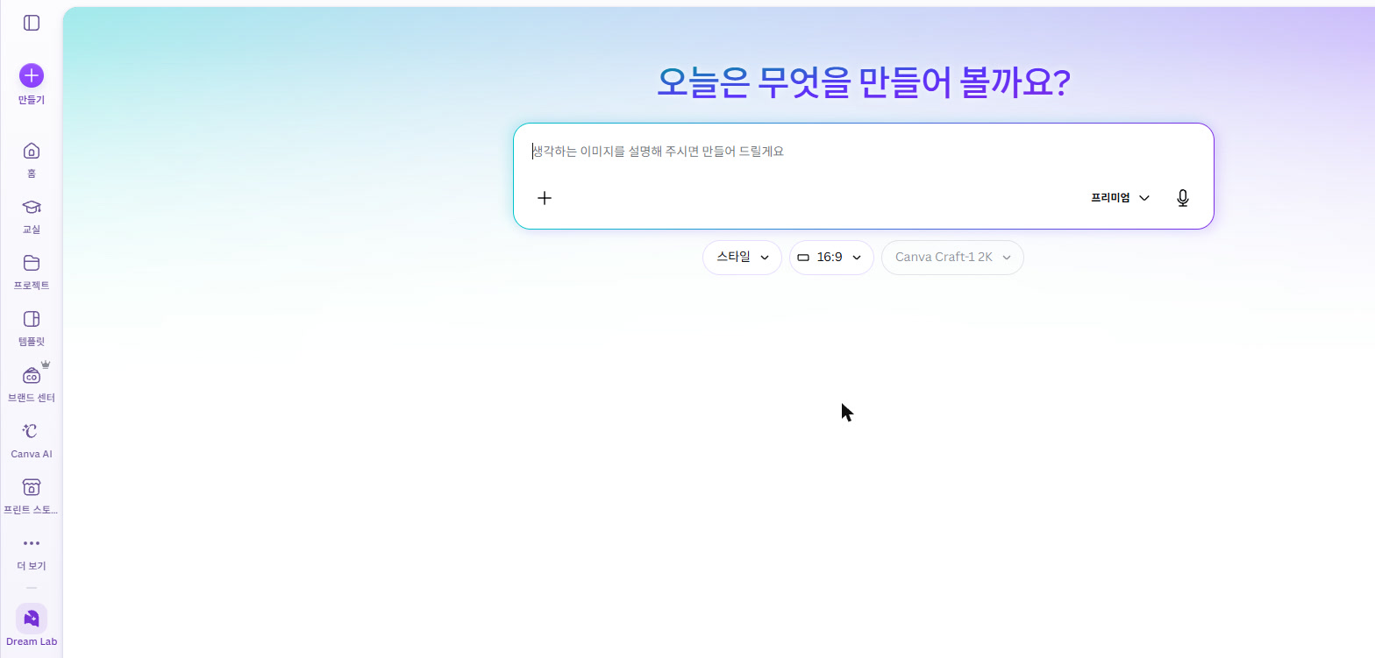Expand the 스타일 style dropdown
Screen dimensions: 1375x658
(x=742, y=258)
